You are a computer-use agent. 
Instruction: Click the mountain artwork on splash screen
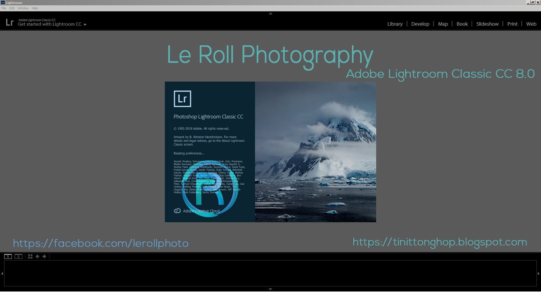point(315,152)
